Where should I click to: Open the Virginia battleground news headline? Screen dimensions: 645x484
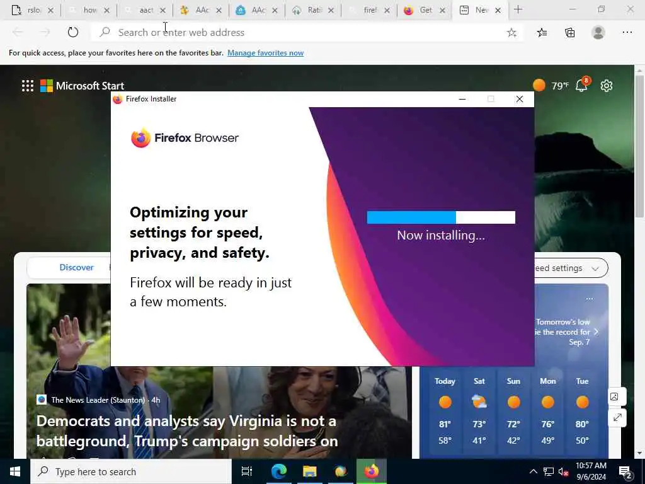(186, 431)
